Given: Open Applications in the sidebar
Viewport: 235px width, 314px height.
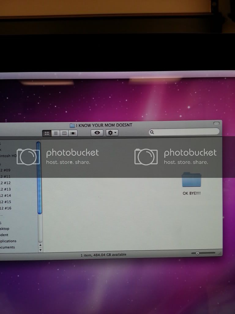Looking at the screenshot, I should point(8,241).
